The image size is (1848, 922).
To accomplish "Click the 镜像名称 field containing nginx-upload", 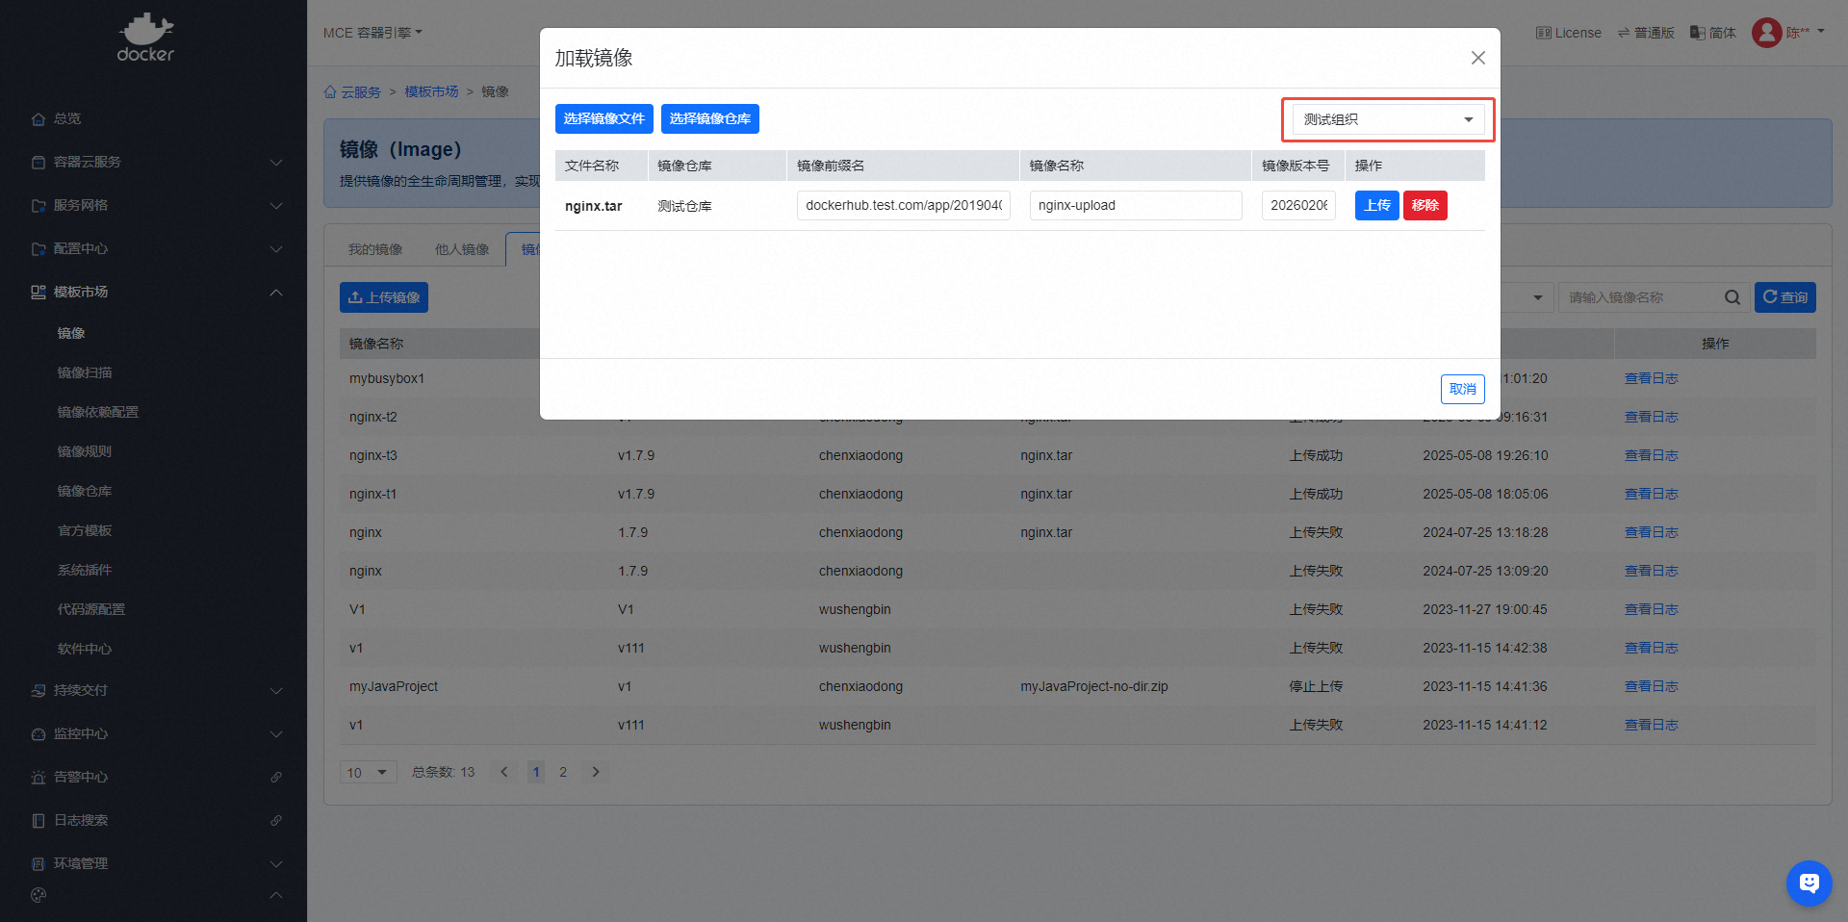I will (x=1135, y=205).
